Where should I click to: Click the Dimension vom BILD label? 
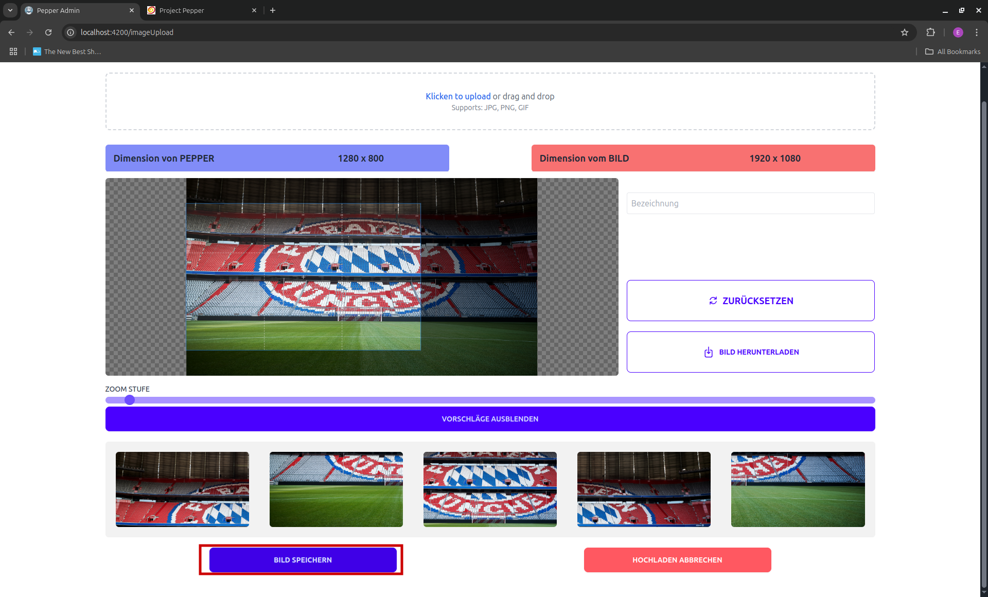coord(584,159)
